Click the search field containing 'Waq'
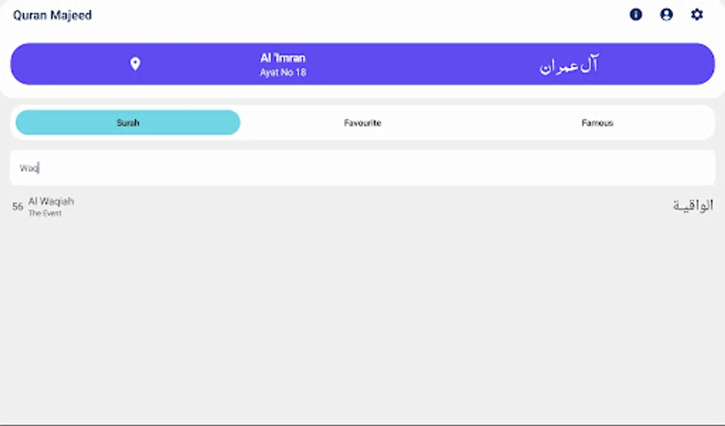The width and height of the screenshot is (725, 426). pos(362,168)
